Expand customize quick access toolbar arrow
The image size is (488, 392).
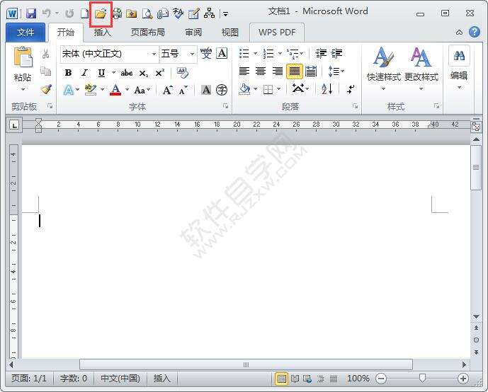pos(225,14)
